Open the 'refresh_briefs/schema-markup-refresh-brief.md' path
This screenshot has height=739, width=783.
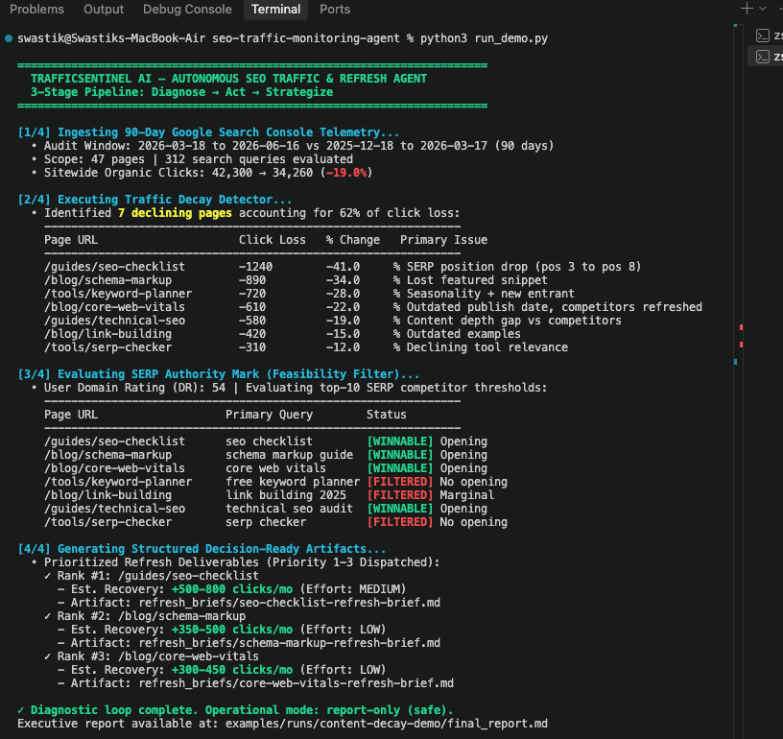tap(290, 643)
